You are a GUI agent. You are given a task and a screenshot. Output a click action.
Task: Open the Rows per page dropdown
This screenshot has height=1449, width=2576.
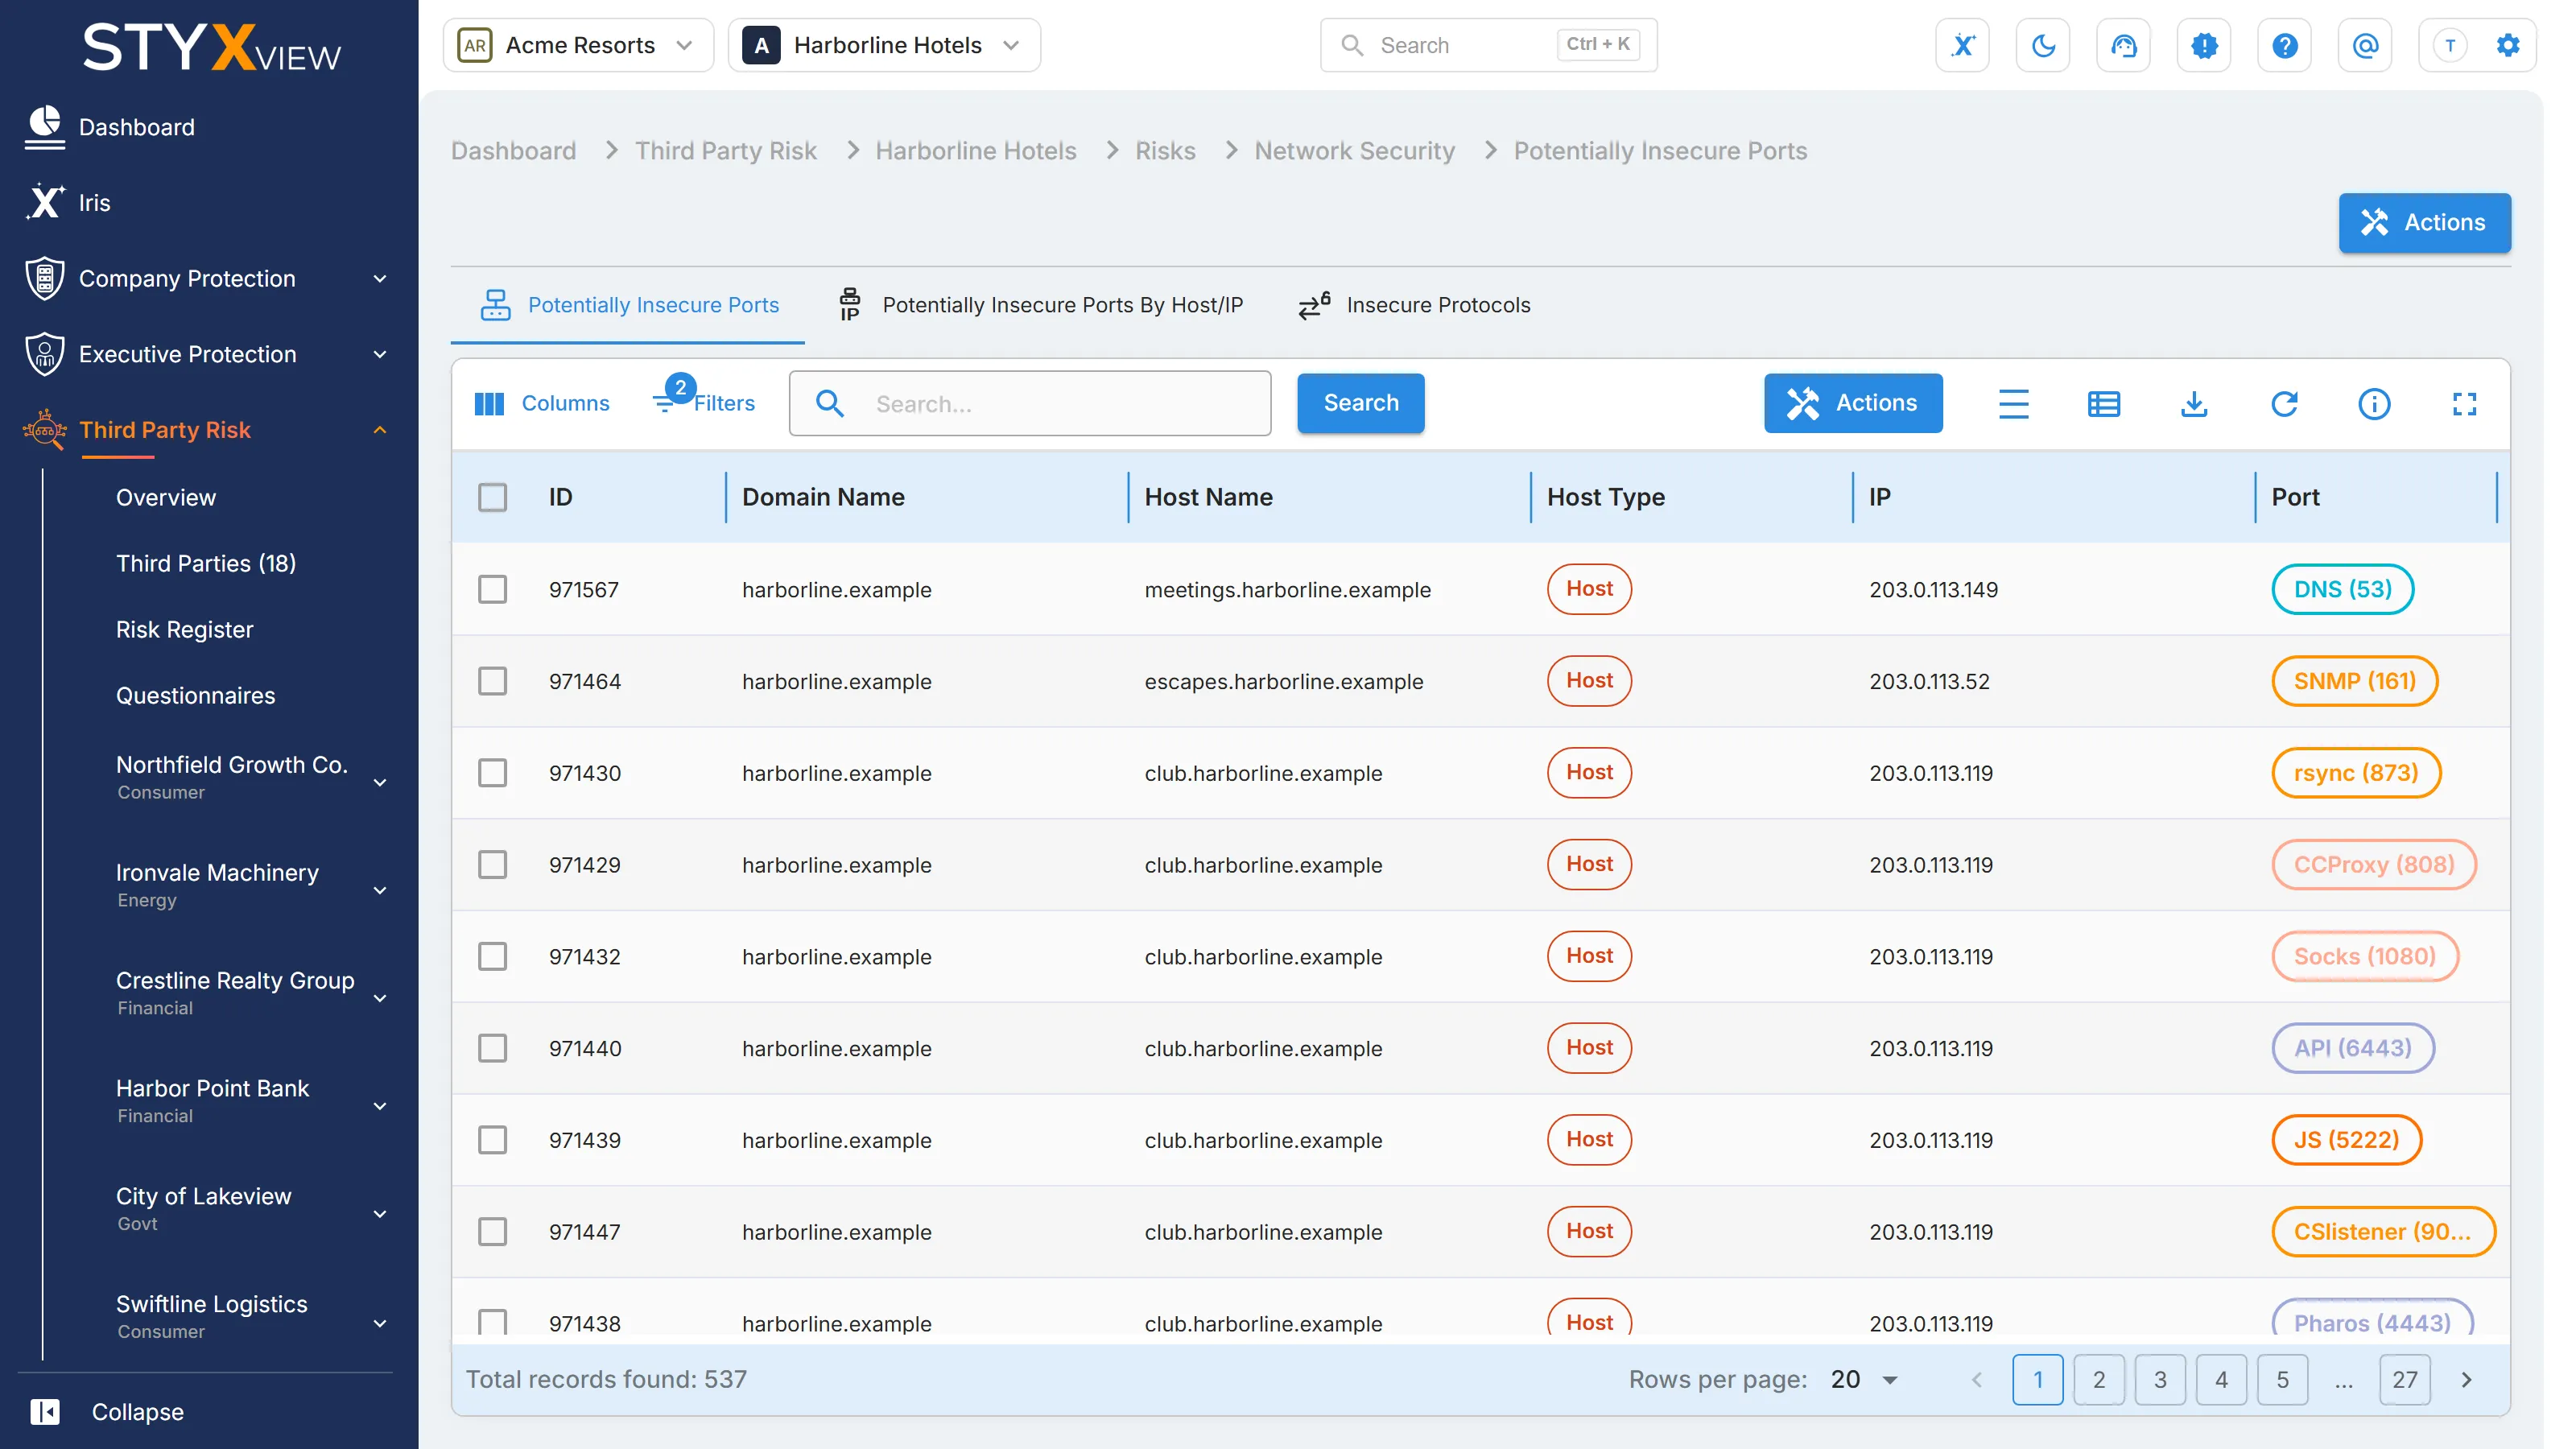pyautogui.click(x=1866, y=1379)
